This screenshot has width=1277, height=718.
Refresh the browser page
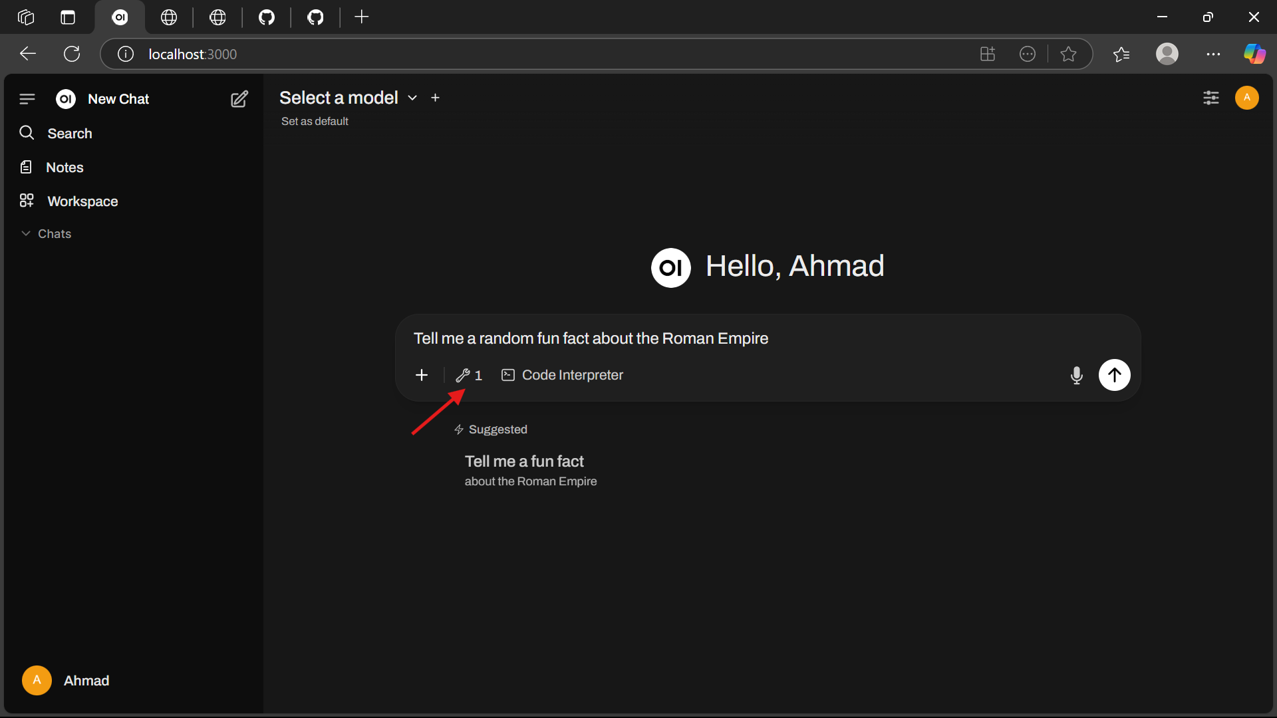(x=72, y=54)
